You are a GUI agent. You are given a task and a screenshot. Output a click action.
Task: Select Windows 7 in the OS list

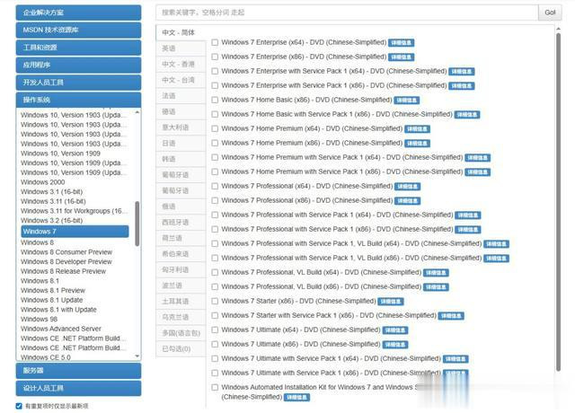(75, 232)
